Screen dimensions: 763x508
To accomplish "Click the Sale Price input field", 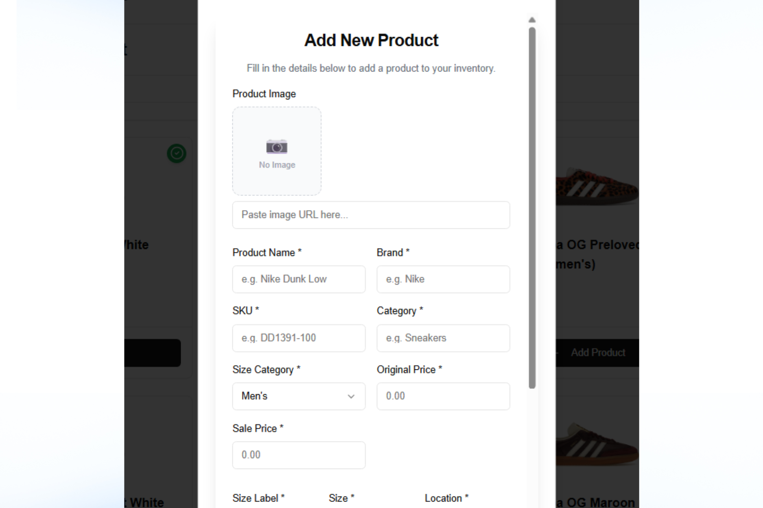I will coord(298,455).
